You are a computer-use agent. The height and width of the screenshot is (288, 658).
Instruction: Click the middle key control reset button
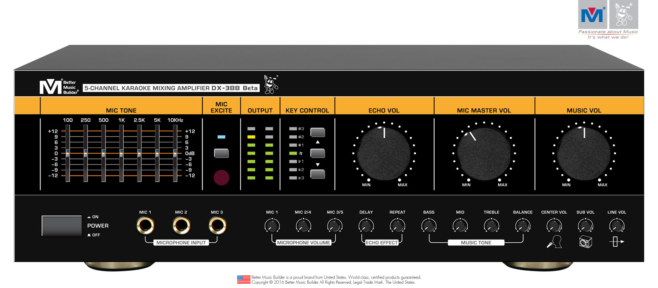click(318, 153)
